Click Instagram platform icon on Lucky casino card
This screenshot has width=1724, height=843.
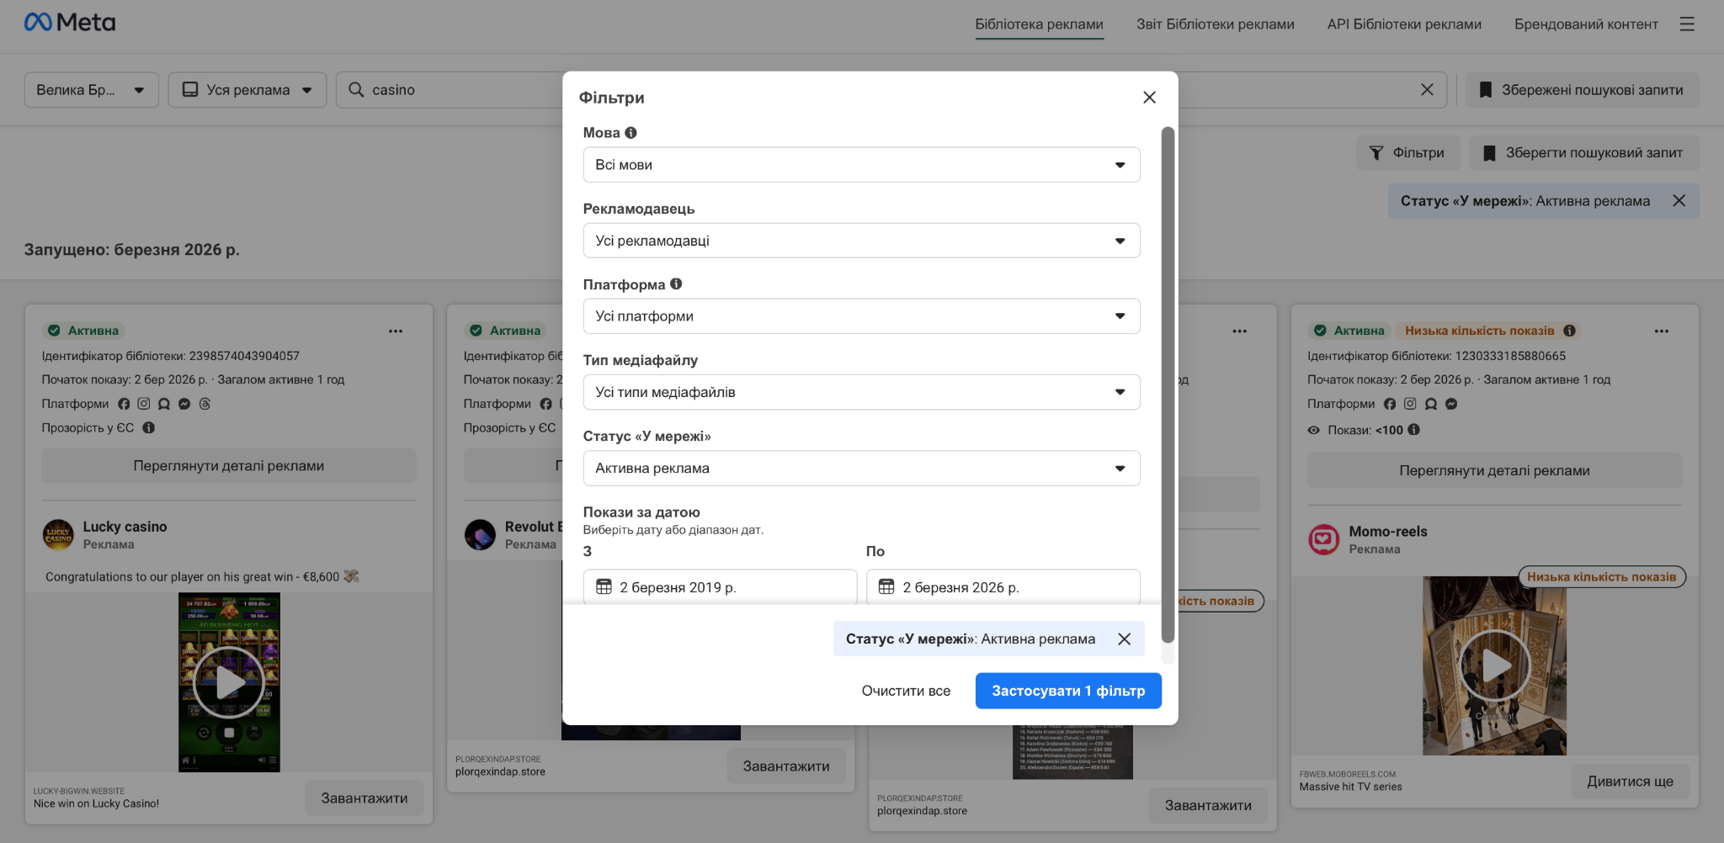144,405
